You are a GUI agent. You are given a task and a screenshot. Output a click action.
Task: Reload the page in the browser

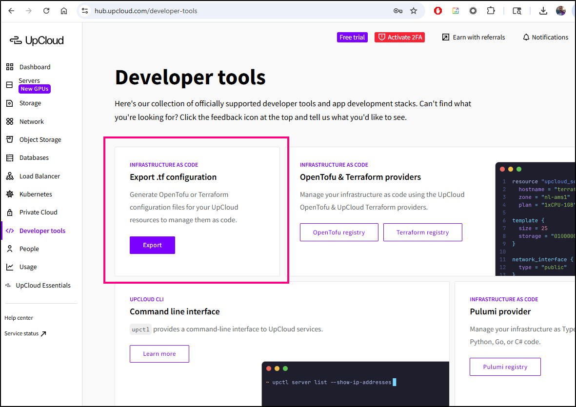[46, 11]
